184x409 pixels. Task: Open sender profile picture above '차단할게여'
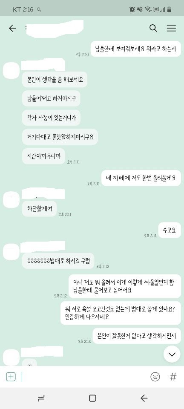point(11,199)
